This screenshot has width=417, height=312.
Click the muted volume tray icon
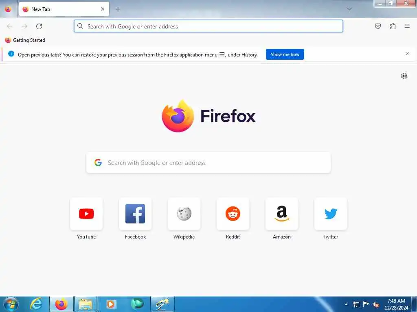[376, 305]
